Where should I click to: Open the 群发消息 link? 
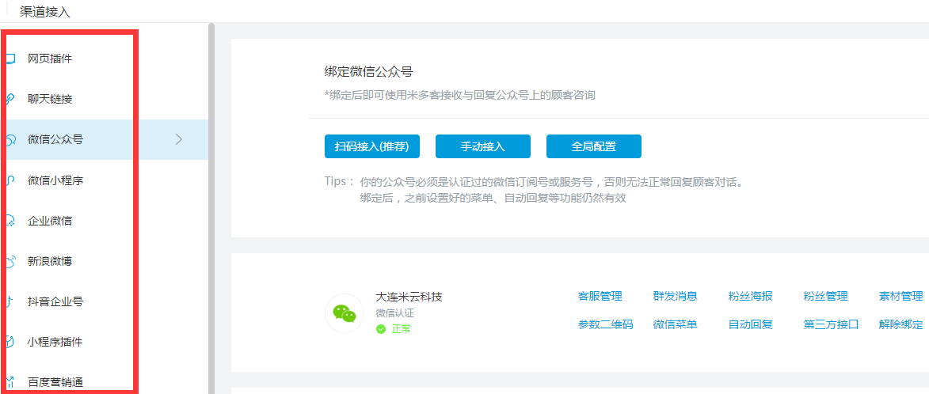(675, 296)
